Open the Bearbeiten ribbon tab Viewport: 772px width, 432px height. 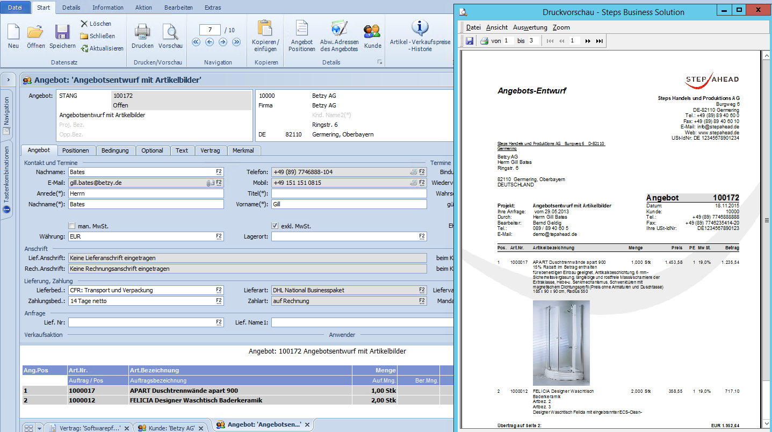pyautogui.click(x=178, y=8)
